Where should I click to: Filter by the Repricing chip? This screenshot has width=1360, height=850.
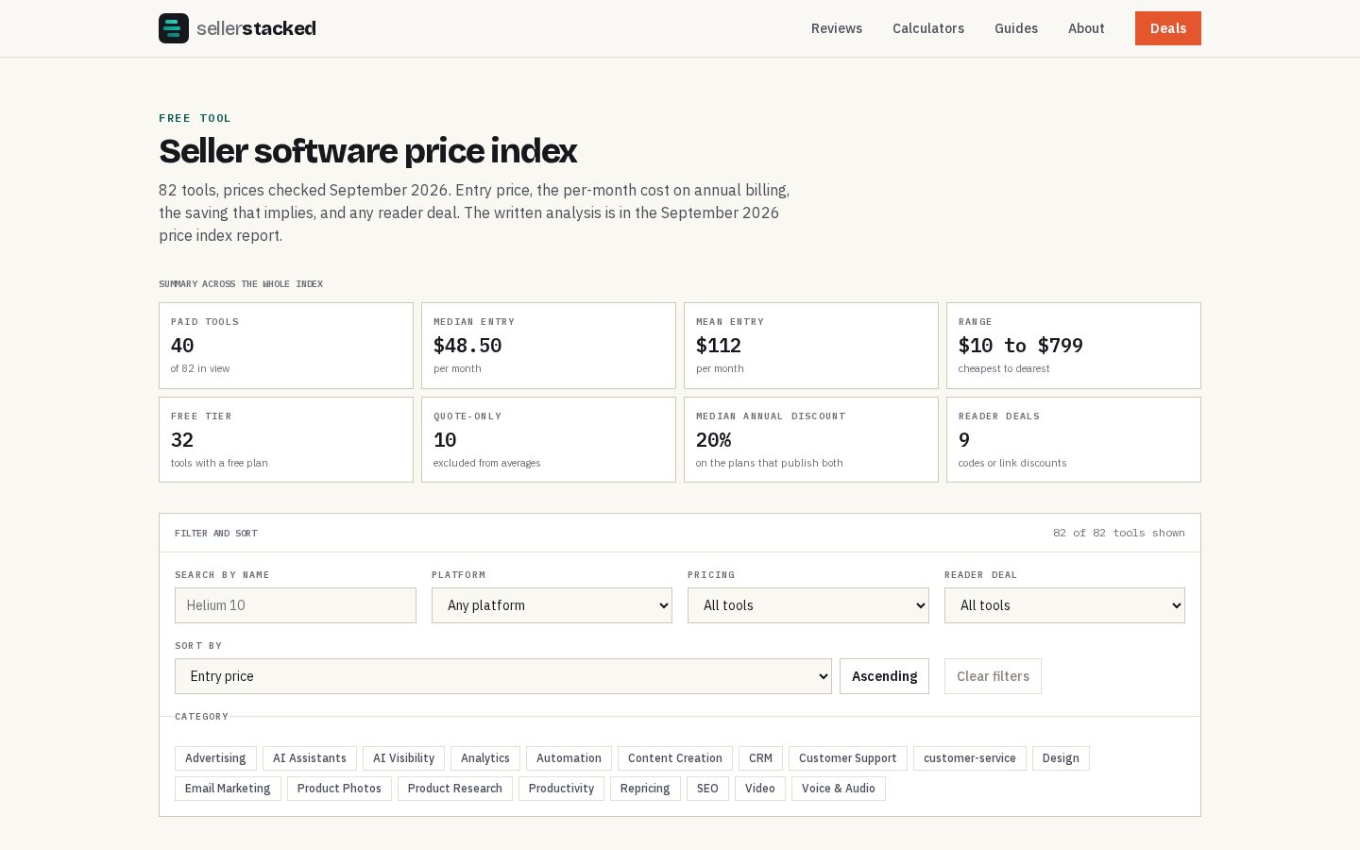(645, 789)
